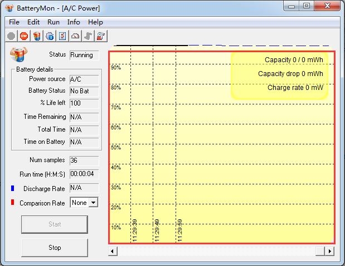Image resolution: width=345 pixels, height=266 pixels.
Task: Click the red Comparison Rate color marker
Action: (x=13, y=202)
